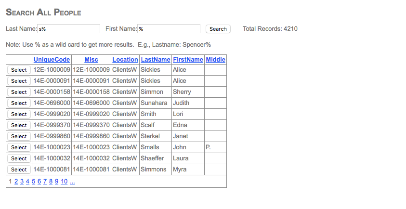Sort by FirstName column header
The height and width of the screenshot is (209, 406).
pyautogui.click(x=188, y=60)
